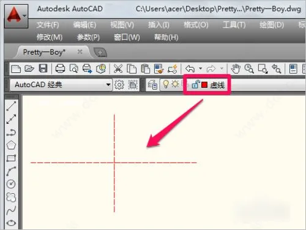The height and width of the screenshot is (230, 306).
Task: Toggle the layer lock padlock icon
Action: 195,84
